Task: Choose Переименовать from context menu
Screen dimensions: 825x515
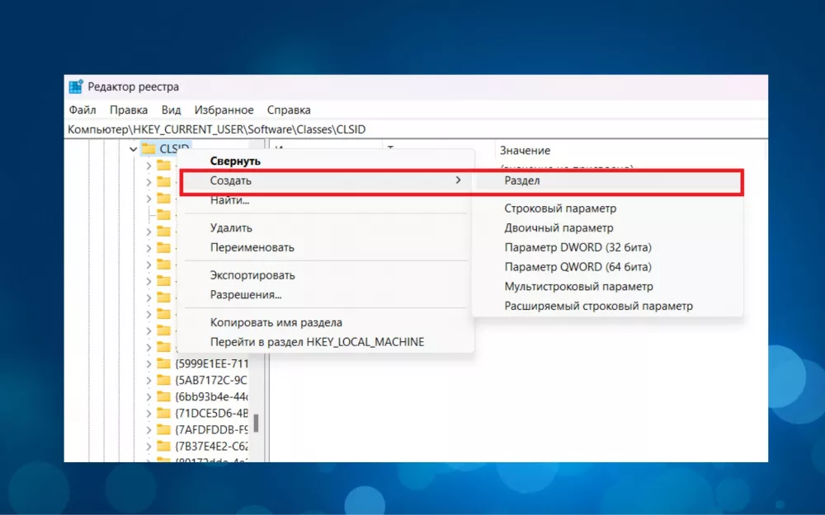Action: (x=252, y=247)
